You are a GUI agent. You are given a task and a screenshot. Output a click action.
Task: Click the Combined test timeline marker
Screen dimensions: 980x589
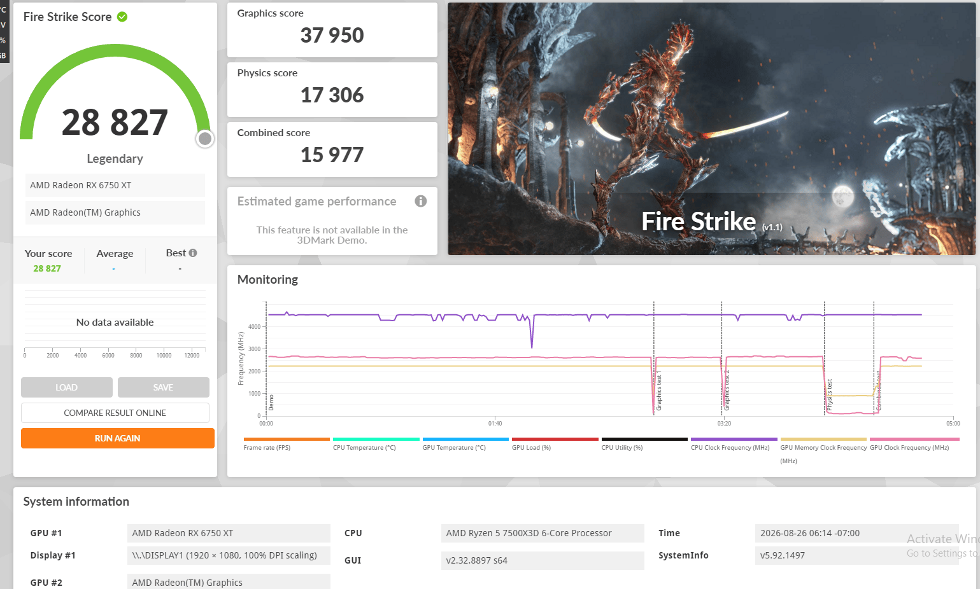[x=879, y=391]
